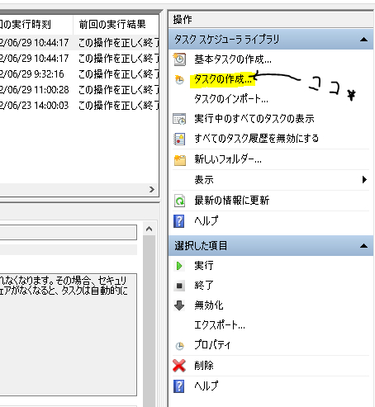Click the task history disable icon
Image resolution: width=375 pixels, height=407 pixels.
(x=179, y=139)
